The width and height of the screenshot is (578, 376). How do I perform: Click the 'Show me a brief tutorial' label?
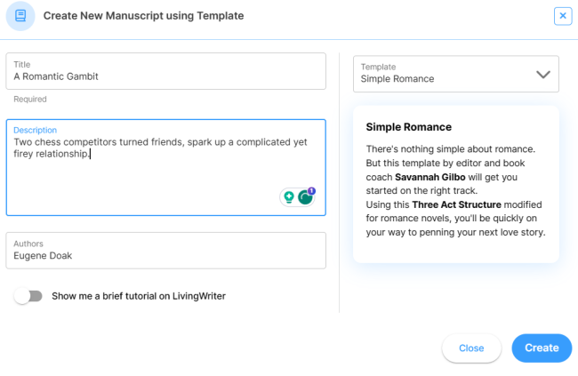tap(138, 296)
